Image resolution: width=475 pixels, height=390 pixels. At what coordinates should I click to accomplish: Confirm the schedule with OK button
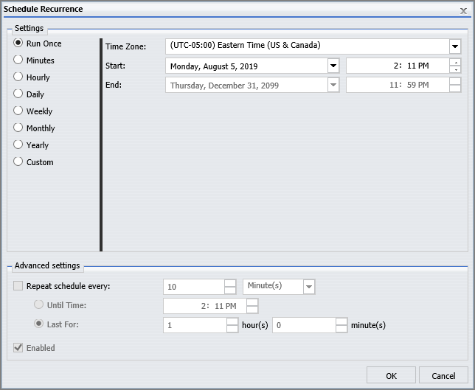(391, 375)
